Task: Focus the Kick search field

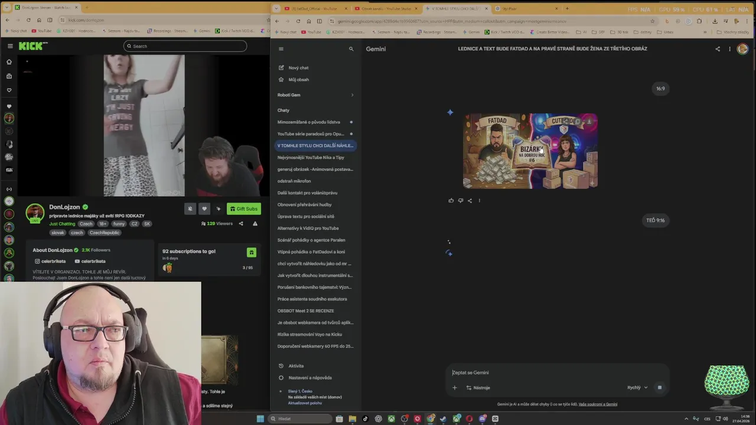Action: tap(185, 46)
